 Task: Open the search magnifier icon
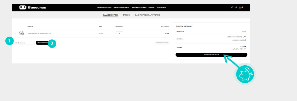coord(232,8)
